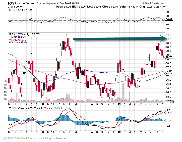
Task: Click the red 0.760 signal value
Action: [48, 108]
